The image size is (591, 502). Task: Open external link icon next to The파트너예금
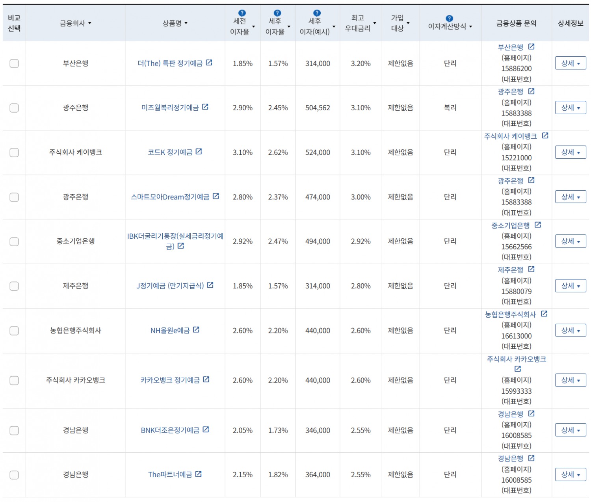point(198,474)
